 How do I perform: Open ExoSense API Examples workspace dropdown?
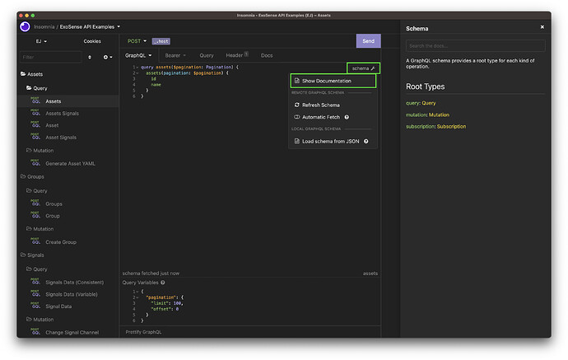click(90, 27)
